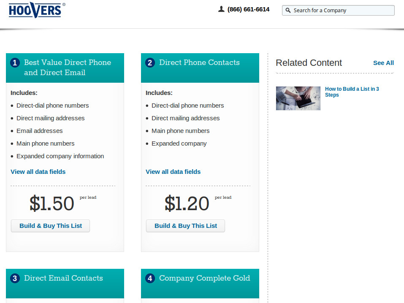Click the laptop article thumbnail image
Screen dimensions: 404x303
click(298, 98)
